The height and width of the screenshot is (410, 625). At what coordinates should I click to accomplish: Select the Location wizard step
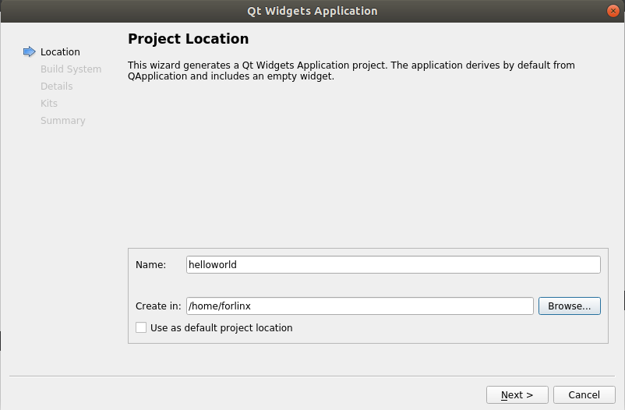point(60,52)
